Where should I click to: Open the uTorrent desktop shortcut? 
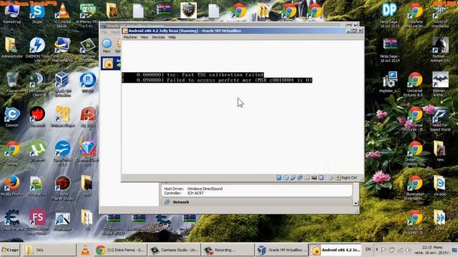coord(37,151)
